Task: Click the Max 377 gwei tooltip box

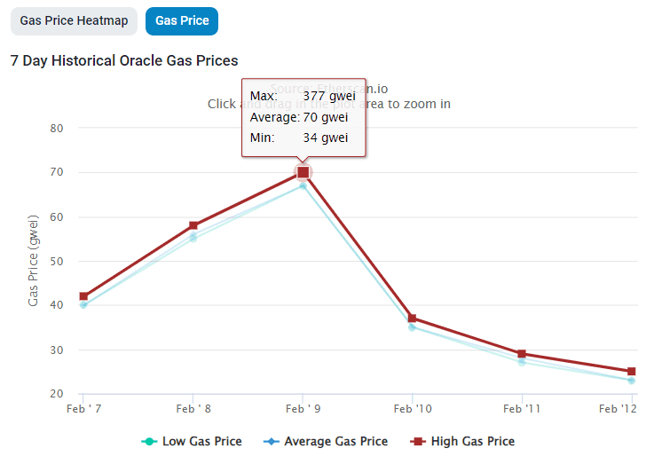Action: [x=303, y=116]
